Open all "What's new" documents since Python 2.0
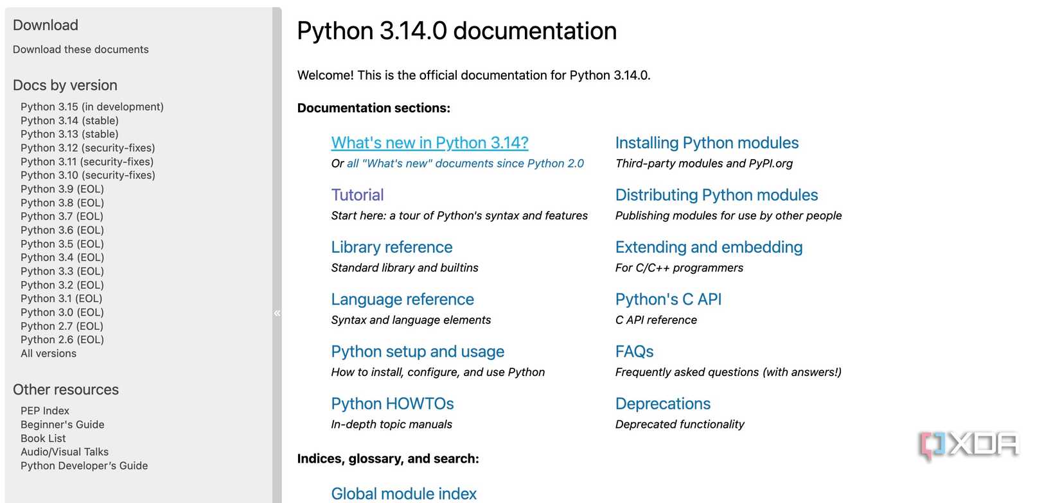1060x503 pixels. (465, 164)
